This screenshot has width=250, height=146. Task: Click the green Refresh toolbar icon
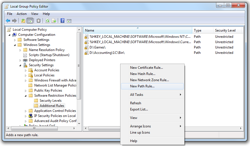[47, 21]
